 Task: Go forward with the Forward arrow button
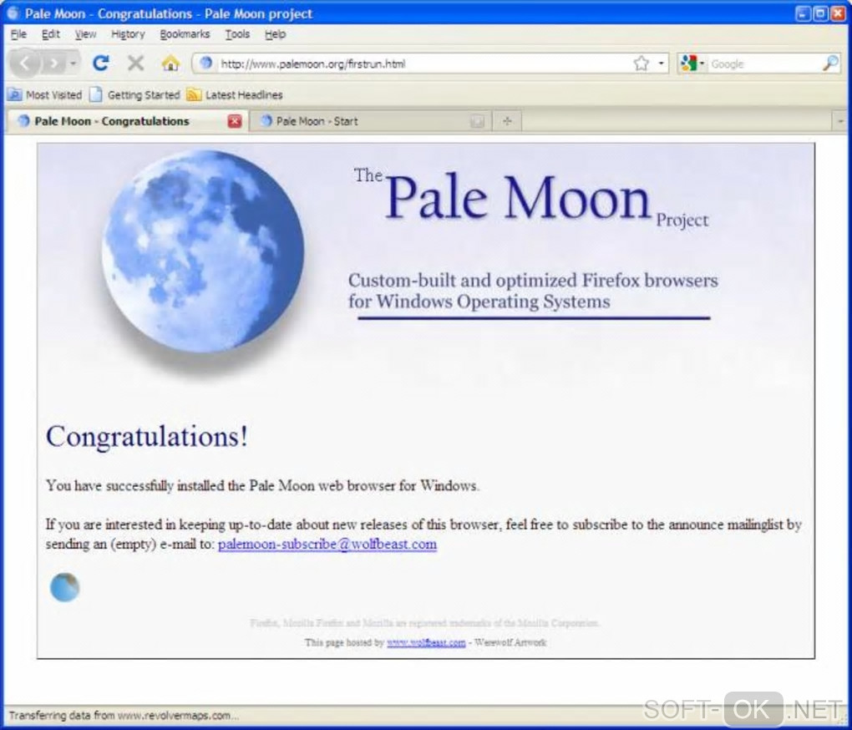[53, 63]
